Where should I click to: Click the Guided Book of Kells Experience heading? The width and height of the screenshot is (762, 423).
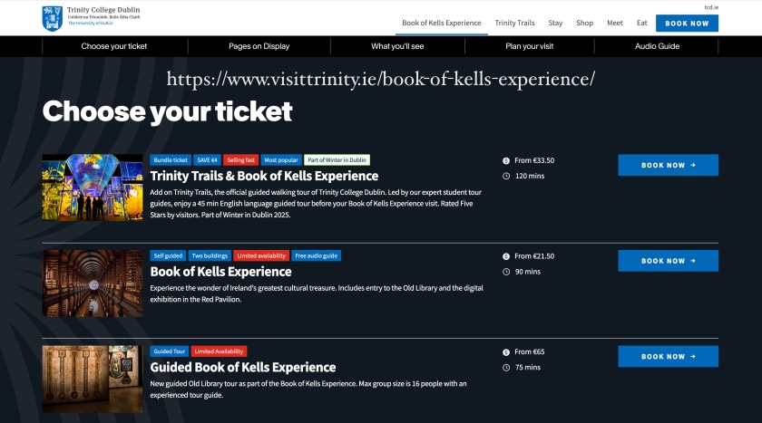coord(242,367)
